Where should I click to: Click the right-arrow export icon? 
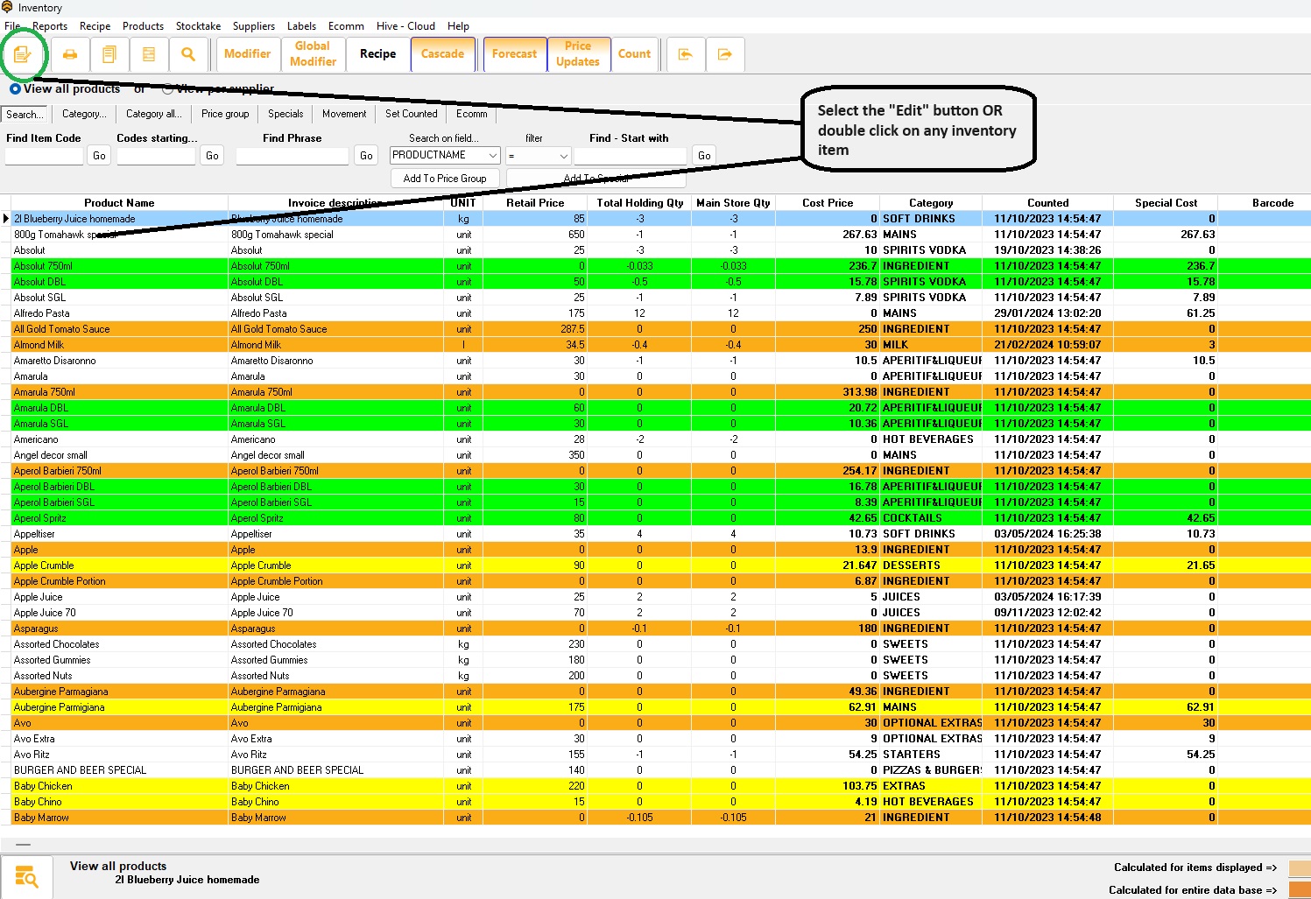(725, 54)
